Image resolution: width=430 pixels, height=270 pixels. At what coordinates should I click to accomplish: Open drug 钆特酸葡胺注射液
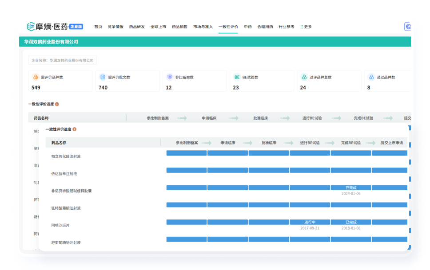tap(66, 208)
